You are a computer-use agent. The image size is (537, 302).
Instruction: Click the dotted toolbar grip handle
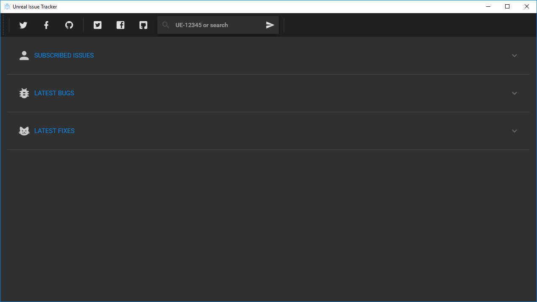coord(4,25)
